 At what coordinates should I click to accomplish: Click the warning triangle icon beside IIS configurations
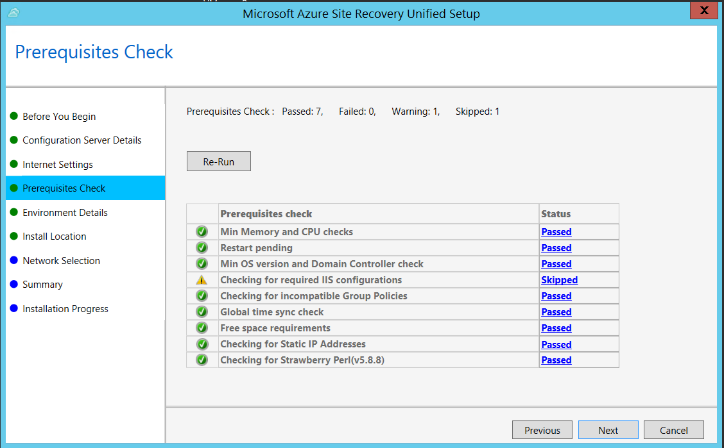[x=202, y=279]
